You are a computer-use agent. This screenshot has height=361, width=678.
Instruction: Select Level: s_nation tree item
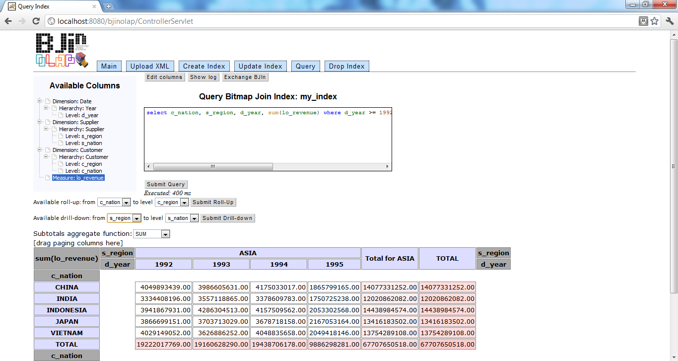click(83, 143)
